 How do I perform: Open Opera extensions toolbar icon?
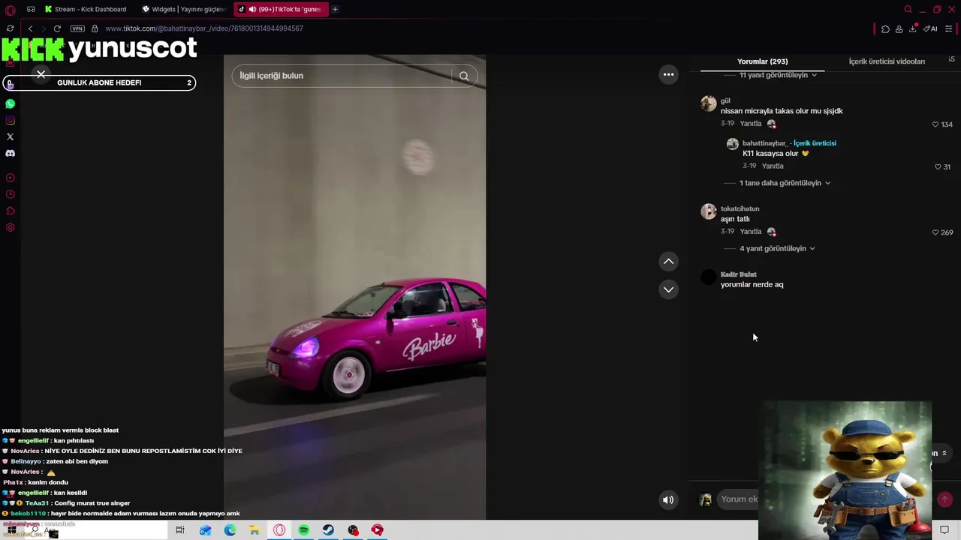coord(885,28)
